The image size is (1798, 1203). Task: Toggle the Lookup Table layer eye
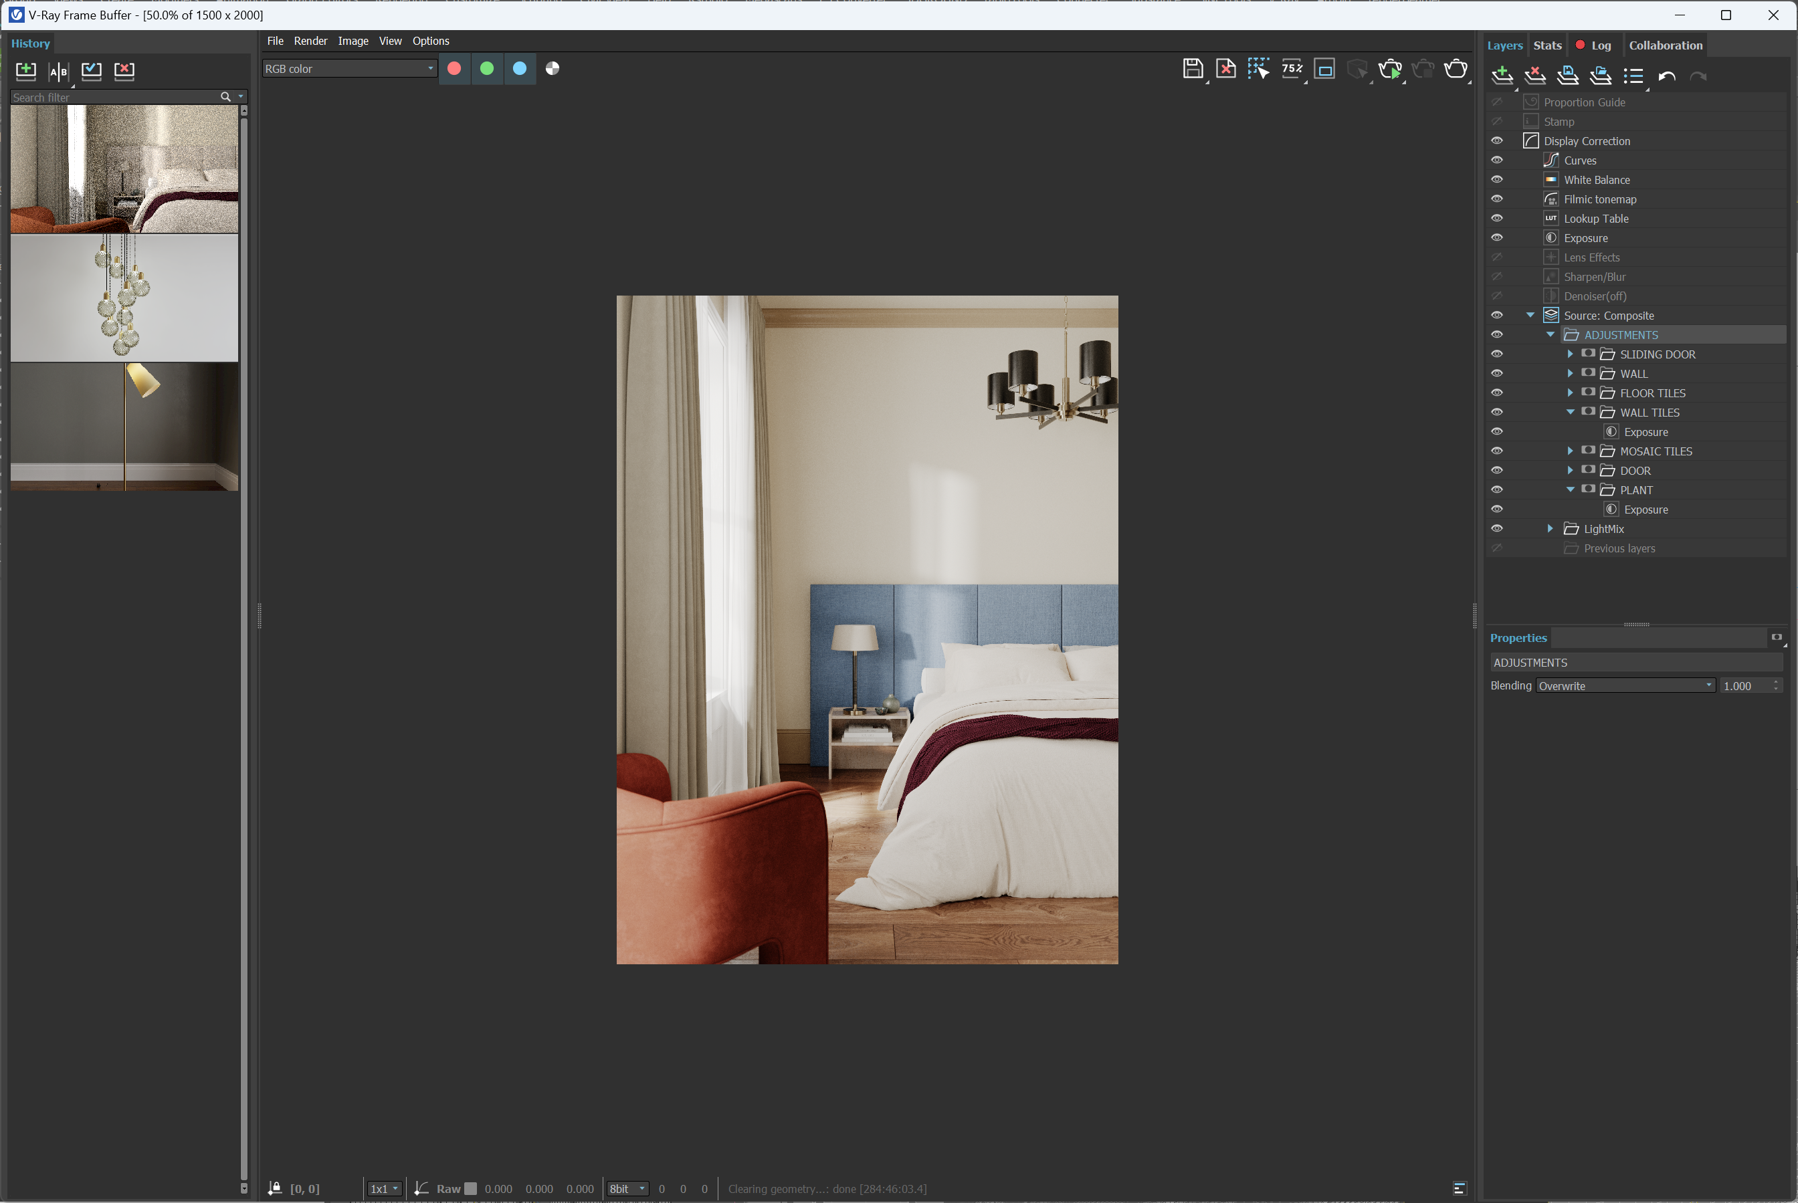pos(1496,219)
